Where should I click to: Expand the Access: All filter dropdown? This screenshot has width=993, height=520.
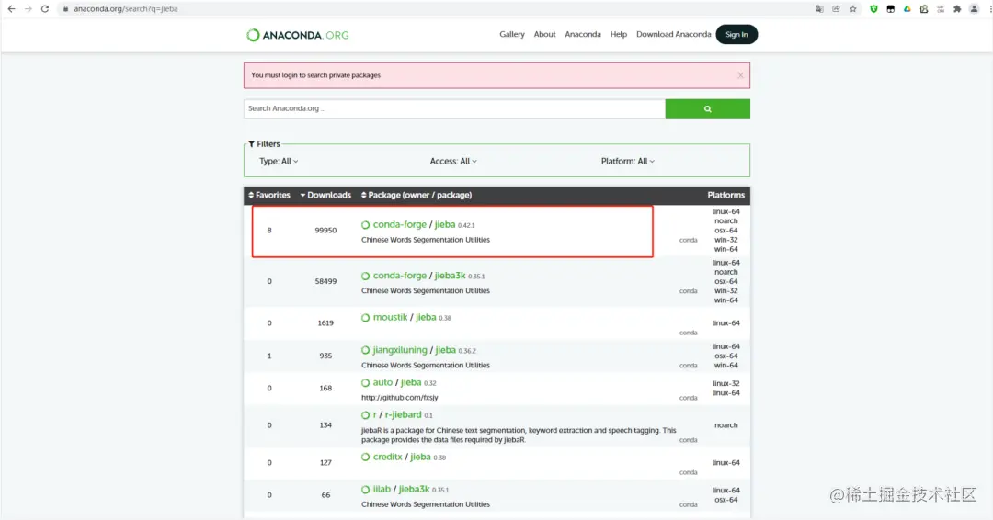(453, 162)
